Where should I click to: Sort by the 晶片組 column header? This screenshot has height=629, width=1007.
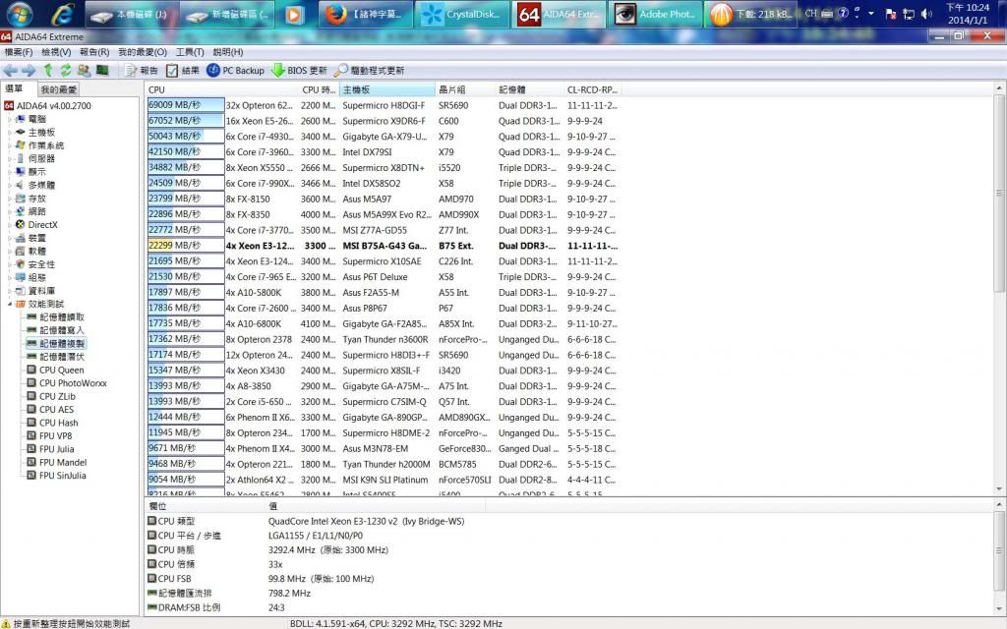point(465,89)
